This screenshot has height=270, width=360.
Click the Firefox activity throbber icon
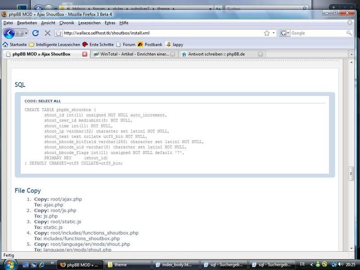point(350,22)
